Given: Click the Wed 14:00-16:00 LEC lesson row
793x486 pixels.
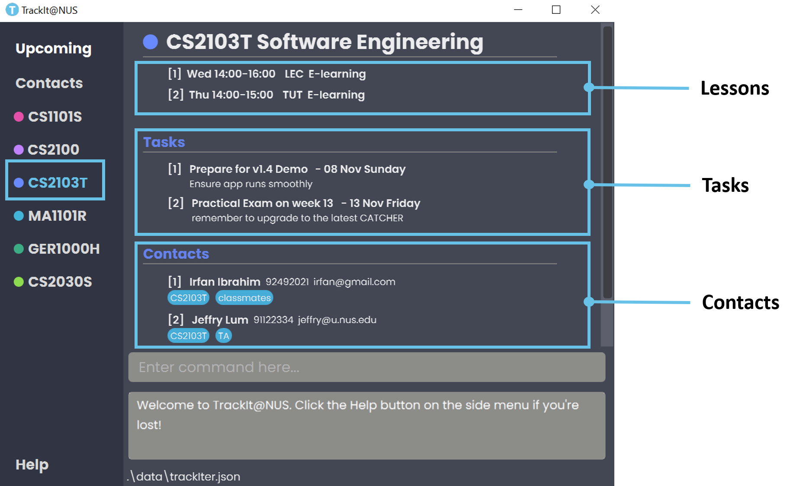Looking at the screenshot, I should point(267,74).
